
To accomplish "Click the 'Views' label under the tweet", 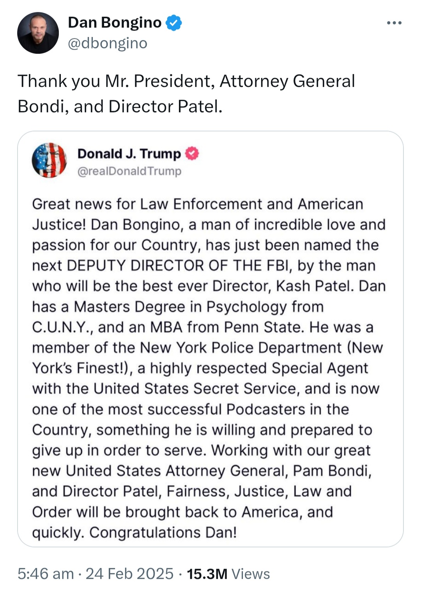I will pyautogui.click(x=251, y=574).
